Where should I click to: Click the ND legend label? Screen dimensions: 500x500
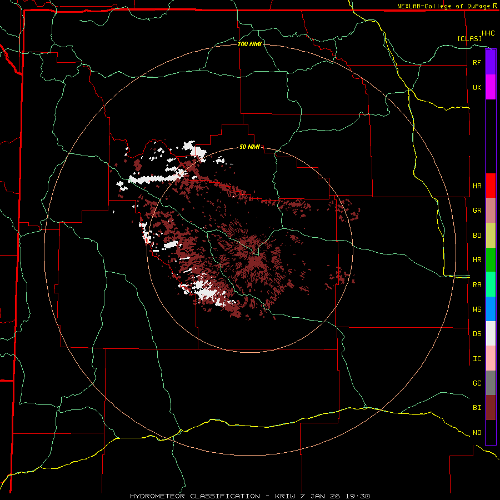477,433
